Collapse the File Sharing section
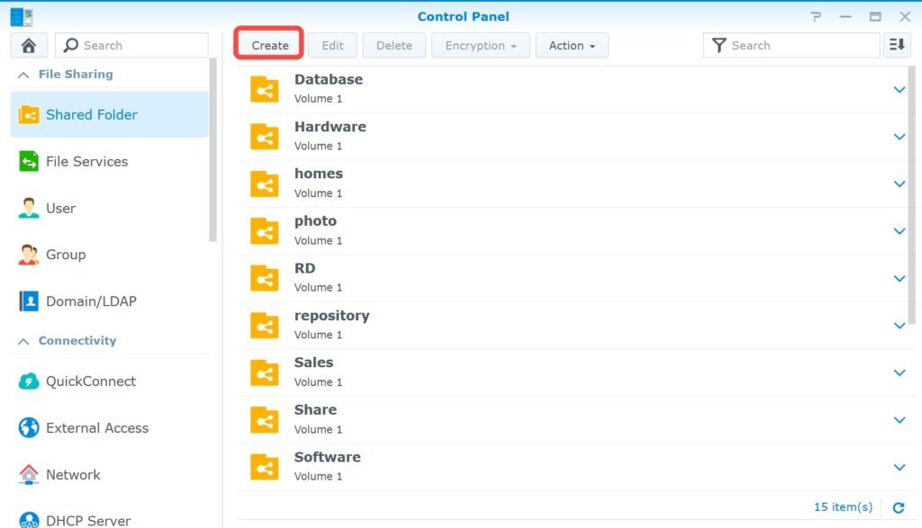 click(x=23, y=75)
